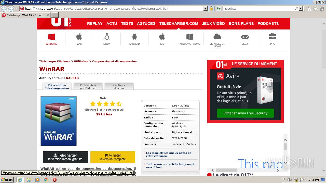Click the search magnifier icon
The height and width of the screenshot is (183, 326).
pyautogui.click(x=297, y=8)
